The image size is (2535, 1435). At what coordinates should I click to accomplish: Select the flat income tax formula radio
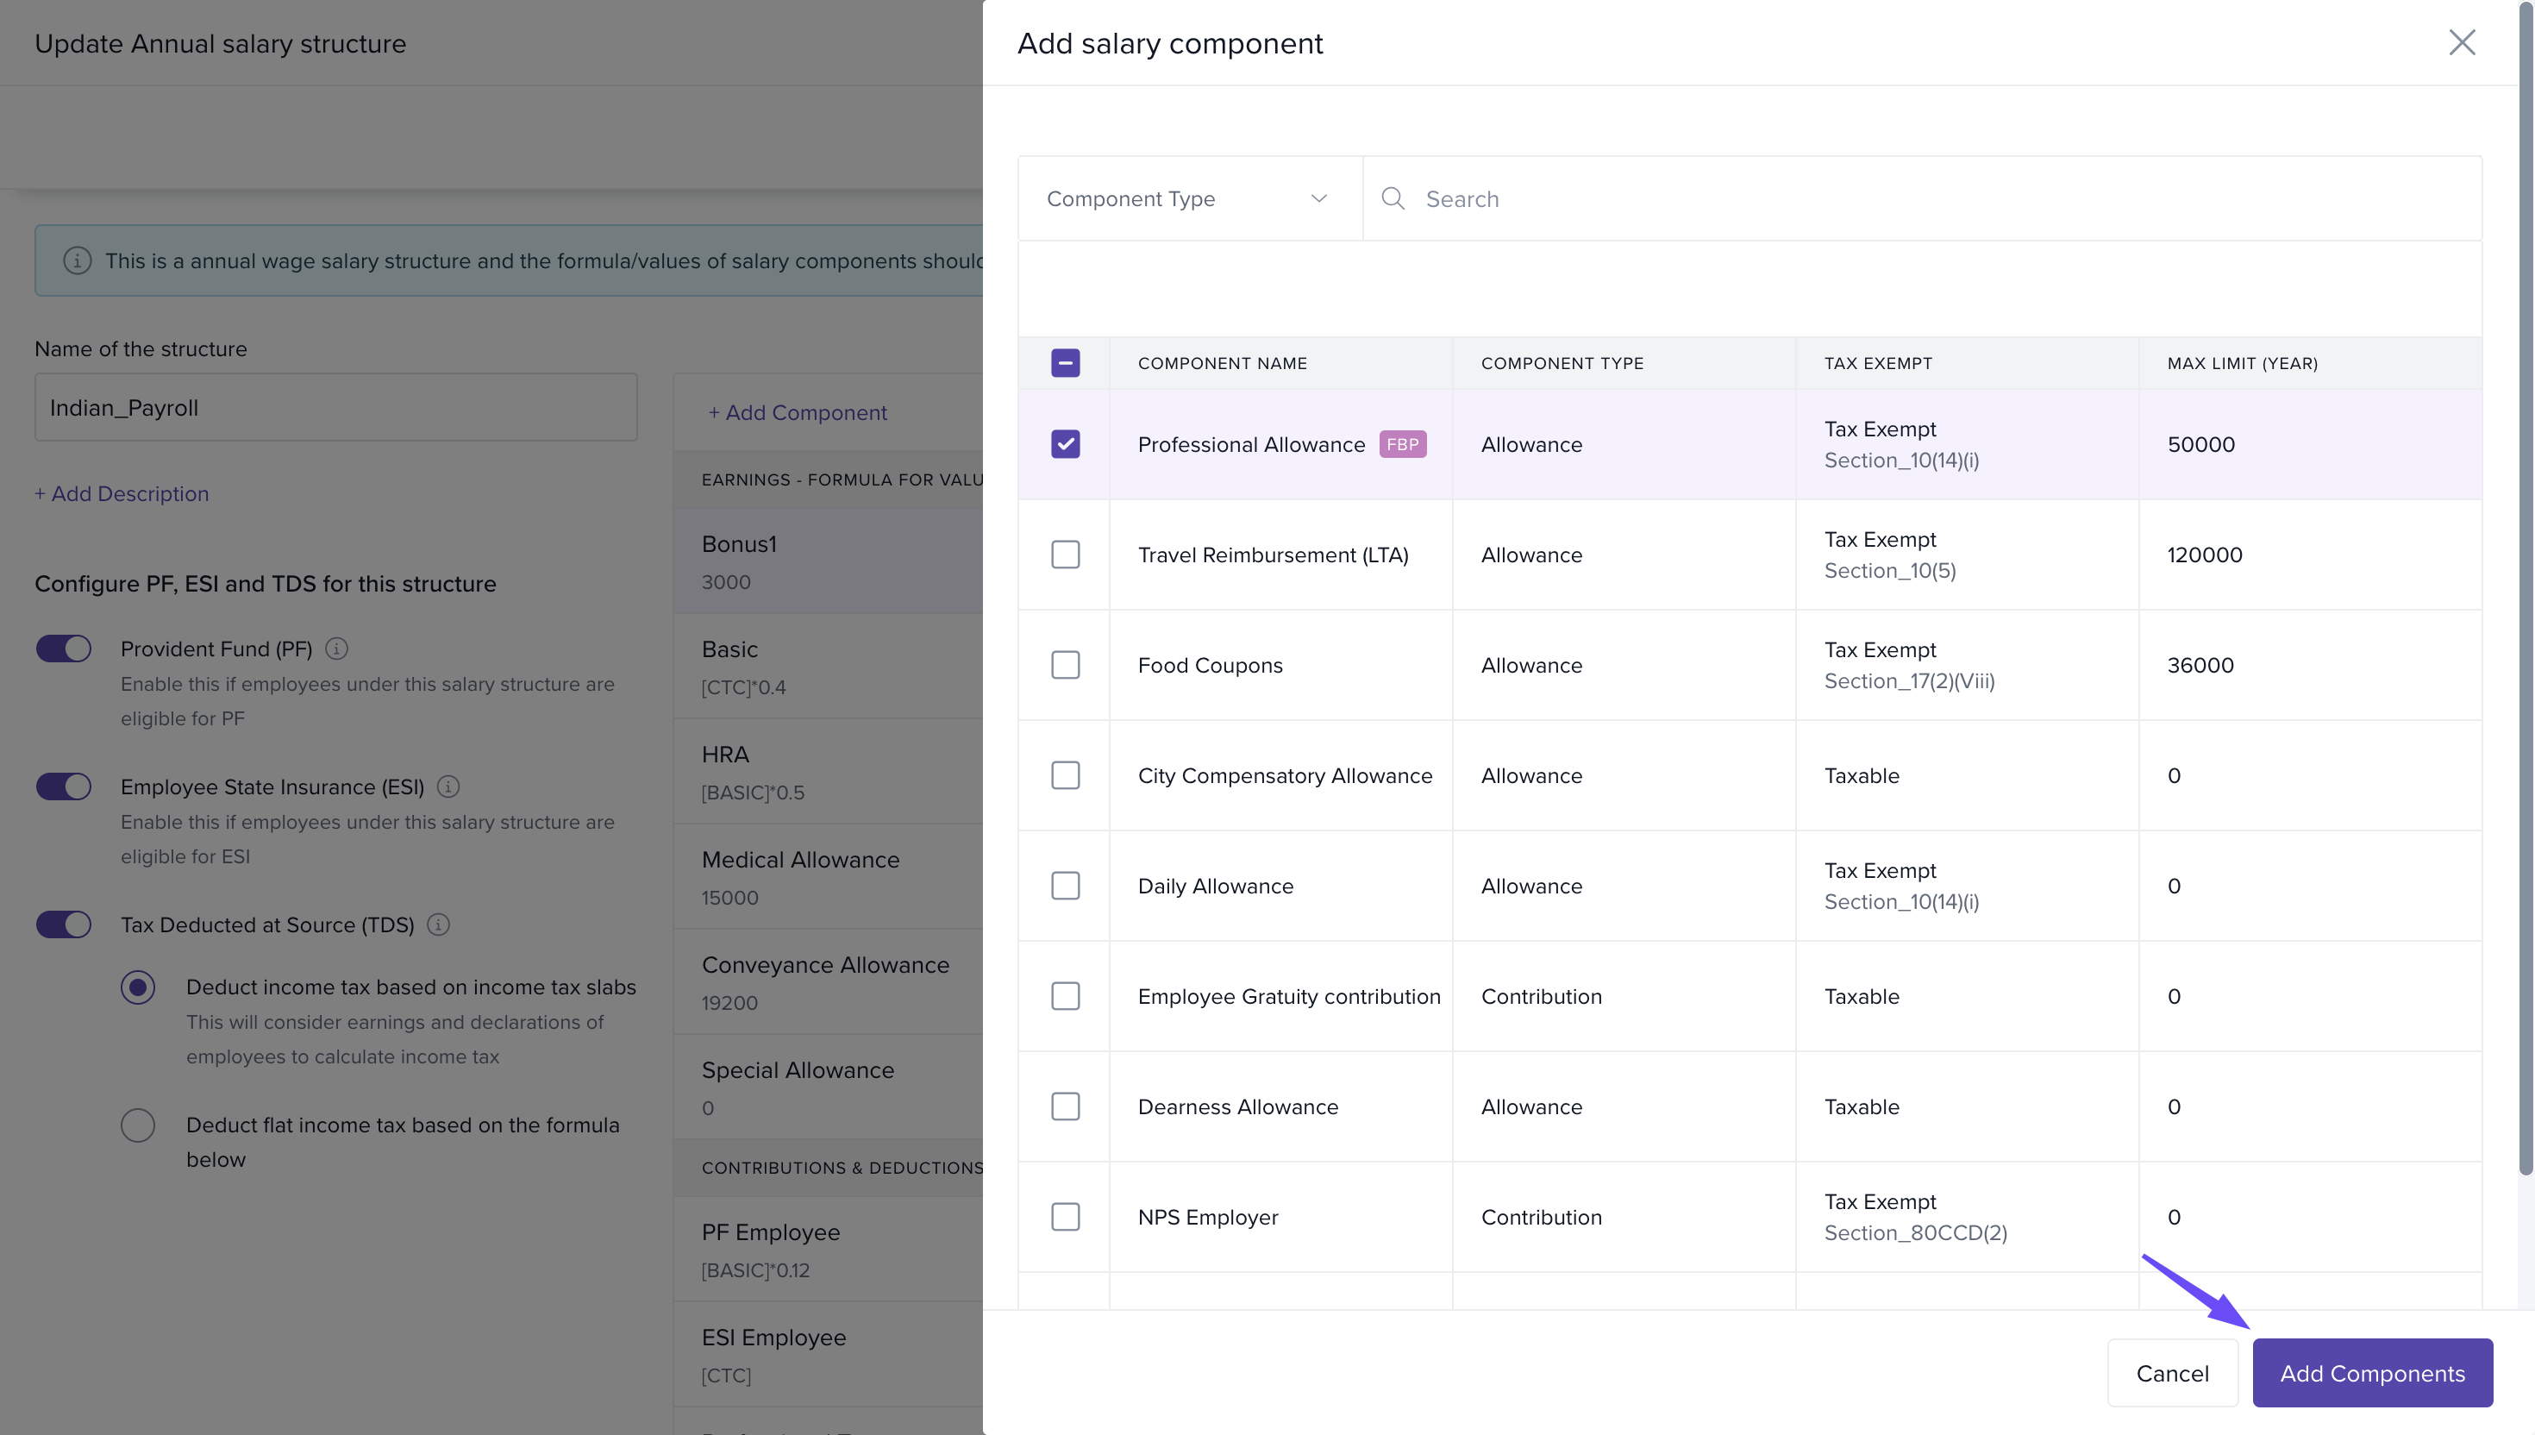[x=138, y=1125]
